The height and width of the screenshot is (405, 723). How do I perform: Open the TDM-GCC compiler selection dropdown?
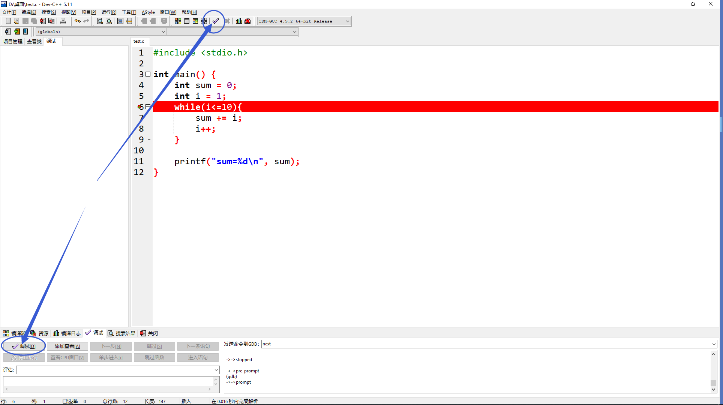[x=347, y=21]
